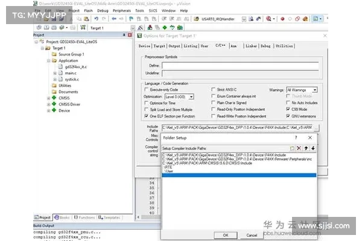Switch to the Debug tab in Options dialog
This screenshot has height=241, width=362.
pos(265,46)
